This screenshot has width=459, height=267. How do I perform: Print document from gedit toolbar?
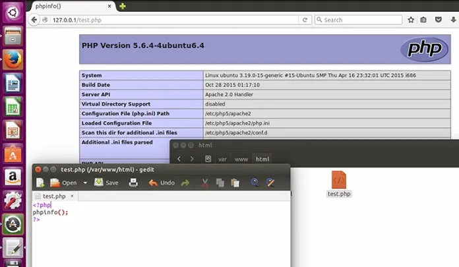[133, 183]
